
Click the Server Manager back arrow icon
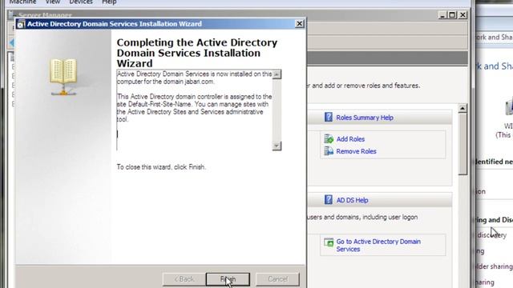(x=12, y=42)
